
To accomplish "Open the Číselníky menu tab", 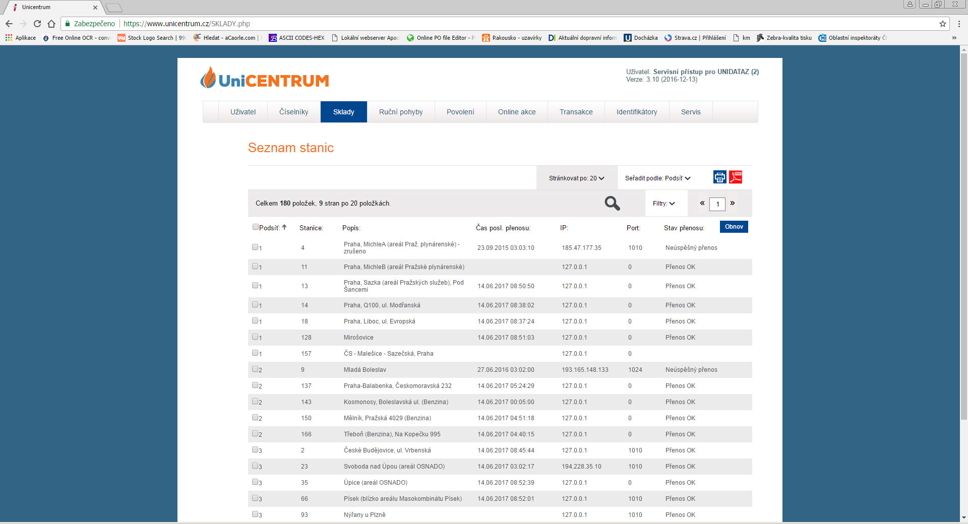I will click(293, 112).
